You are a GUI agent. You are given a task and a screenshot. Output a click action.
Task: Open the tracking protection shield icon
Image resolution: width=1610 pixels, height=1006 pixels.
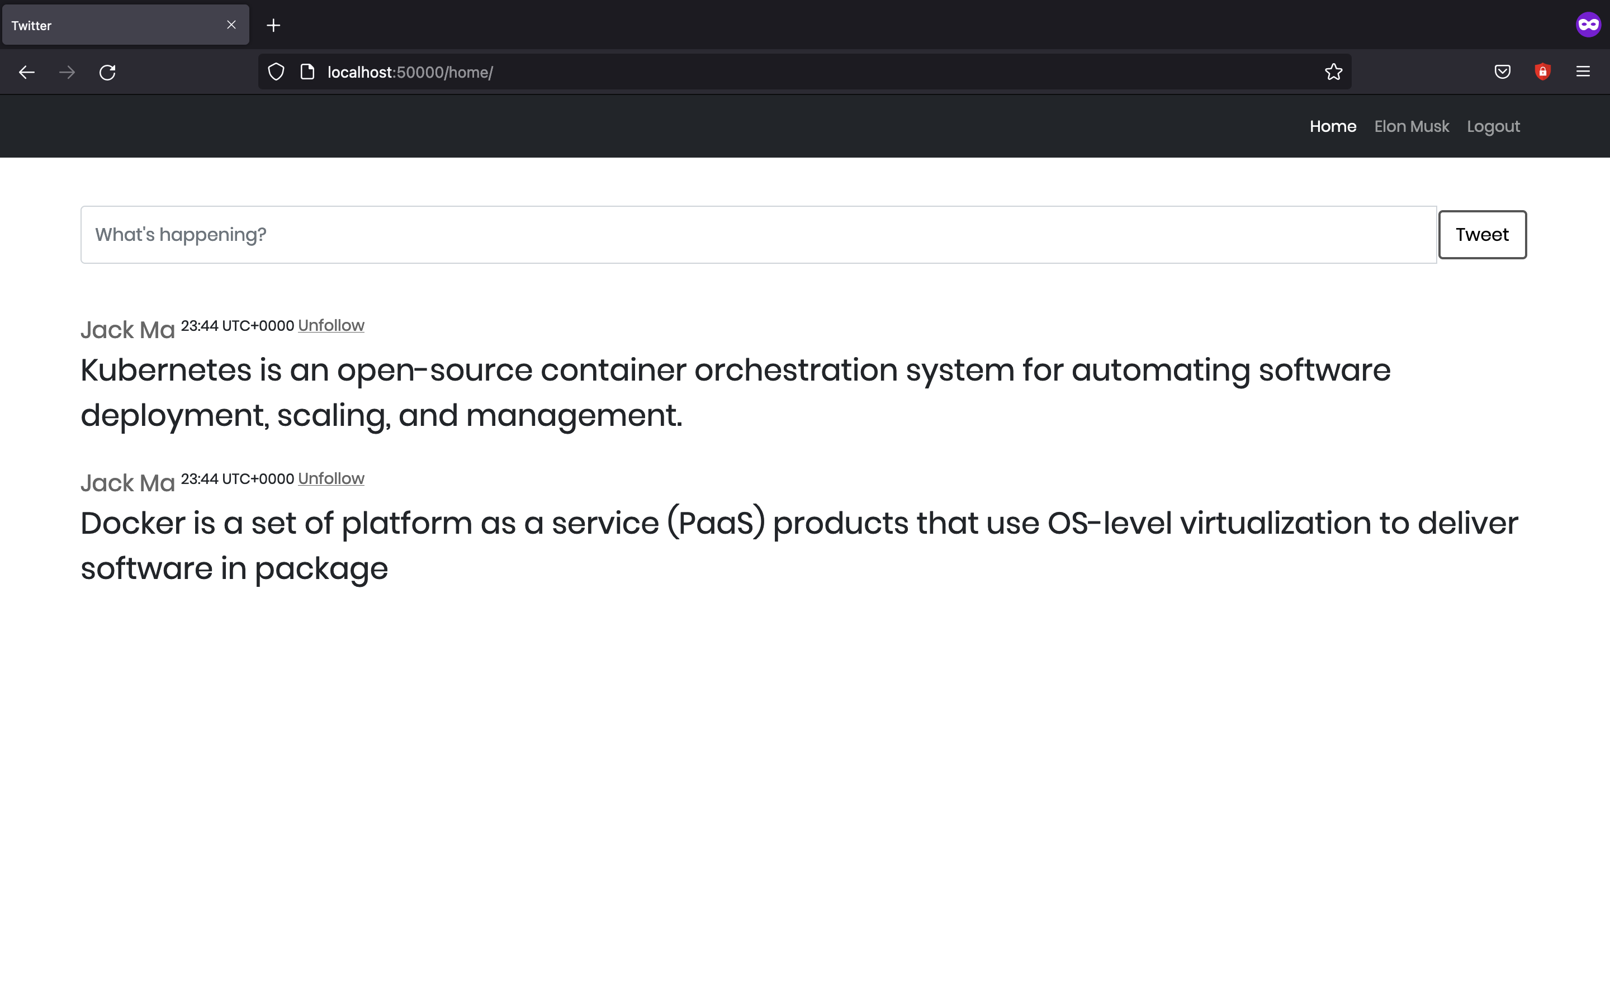pyautogui.click(x=276, y=72)
